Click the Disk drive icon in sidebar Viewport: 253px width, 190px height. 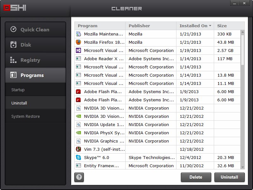coord(13,45)
